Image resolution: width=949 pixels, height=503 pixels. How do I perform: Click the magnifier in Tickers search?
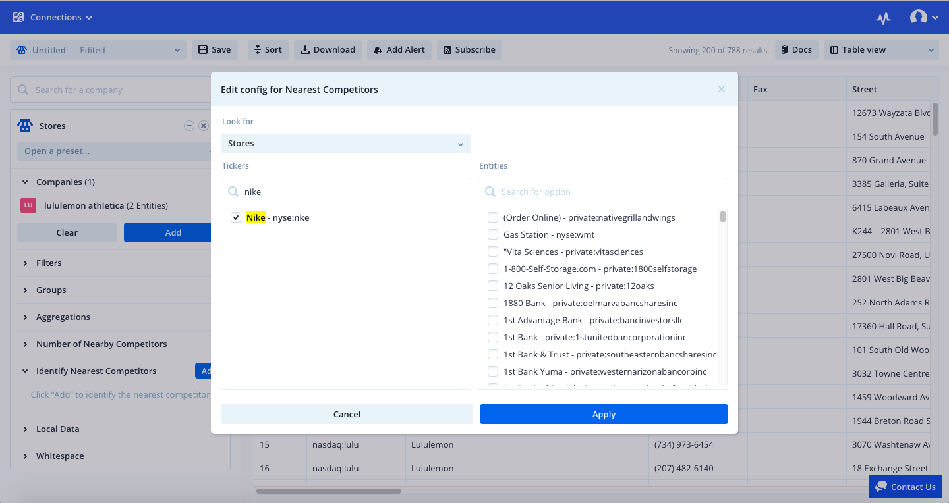tap(233, 192)
